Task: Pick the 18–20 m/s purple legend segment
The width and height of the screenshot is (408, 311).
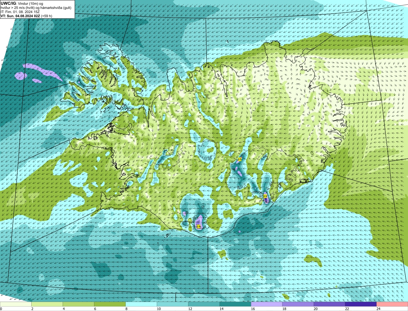Action: click(x=298, y=304)
